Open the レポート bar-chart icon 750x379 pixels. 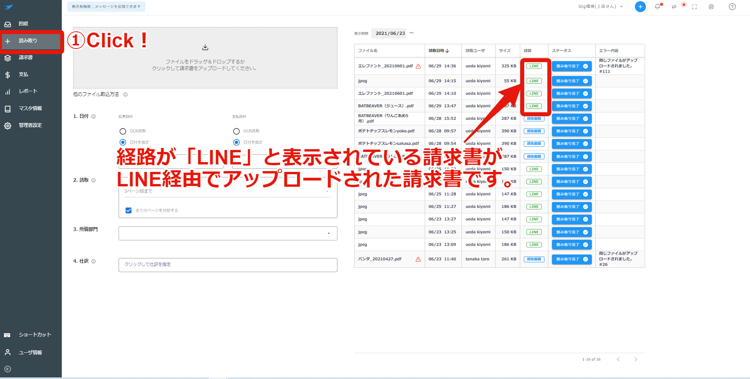point(7,92)
